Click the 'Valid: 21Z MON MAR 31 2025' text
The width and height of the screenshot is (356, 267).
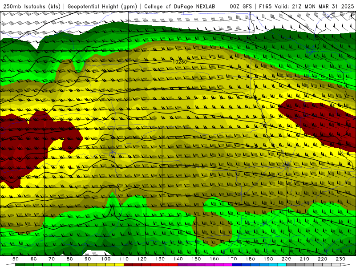pyautogui.click(x=314, y=7)
